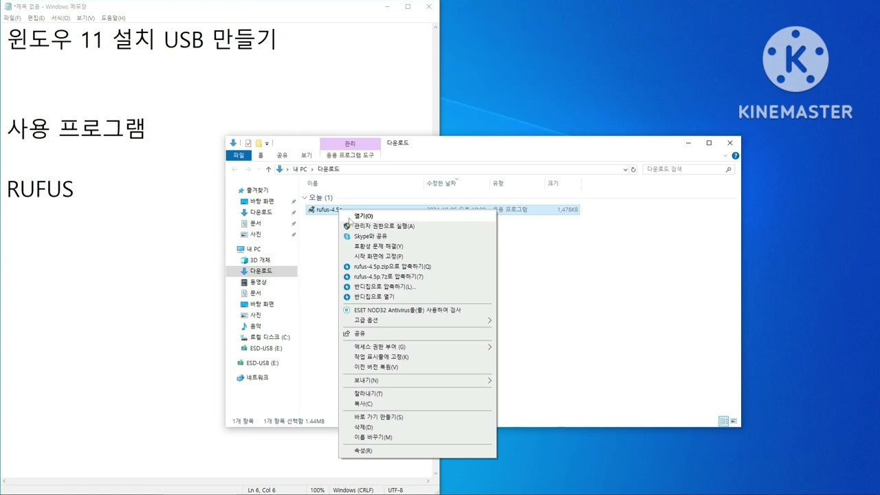Screen dimensions: 880x495
Task: Click the Skype icon in context menu
Action: point(346,236)
